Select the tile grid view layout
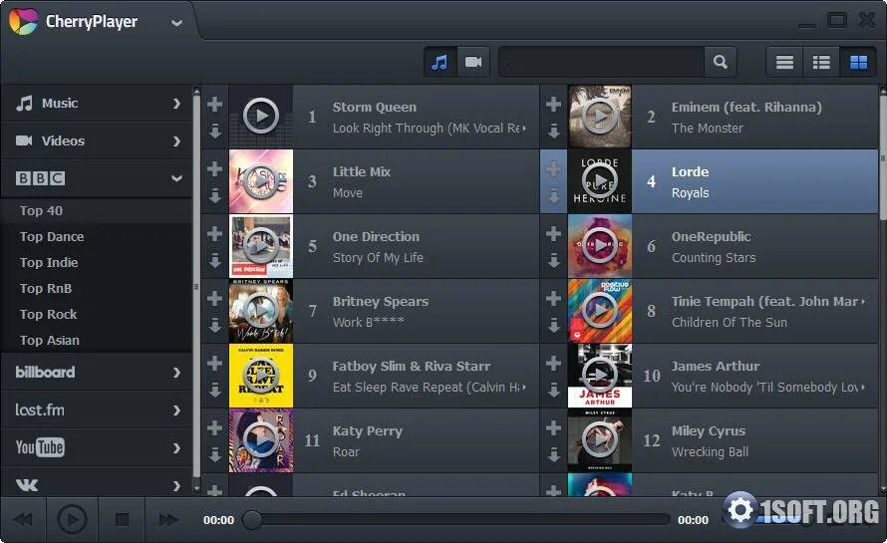Image resolution: width=887 pixels, height=543 pixels. (x=858, y=62)
